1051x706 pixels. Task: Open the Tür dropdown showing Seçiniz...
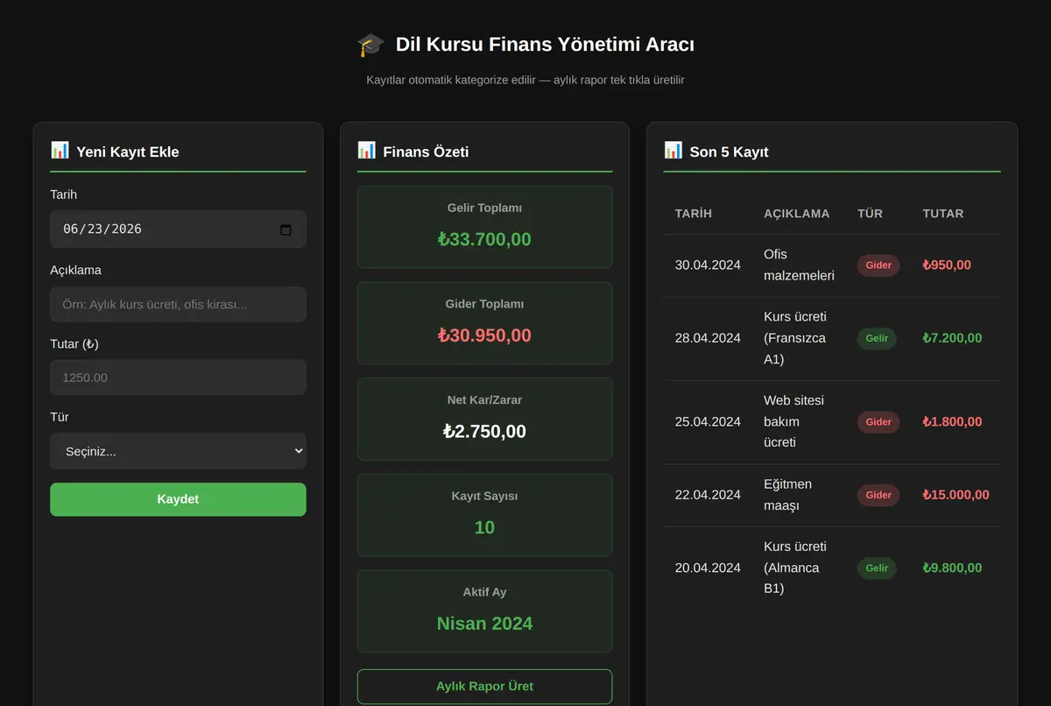178,451
